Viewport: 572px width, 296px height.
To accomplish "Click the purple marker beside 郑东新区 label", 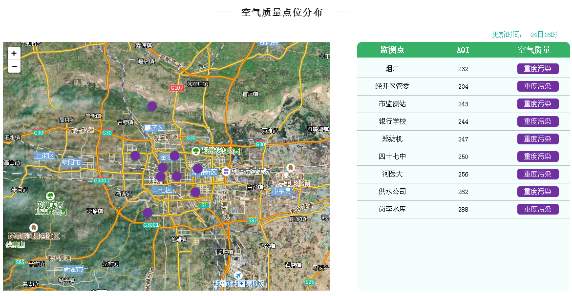I will [198, 168].
